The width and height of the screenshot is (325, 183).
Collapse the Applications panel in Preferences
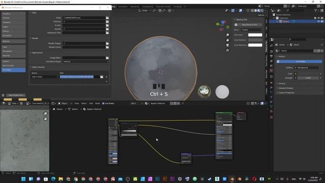tap(30, 53)
